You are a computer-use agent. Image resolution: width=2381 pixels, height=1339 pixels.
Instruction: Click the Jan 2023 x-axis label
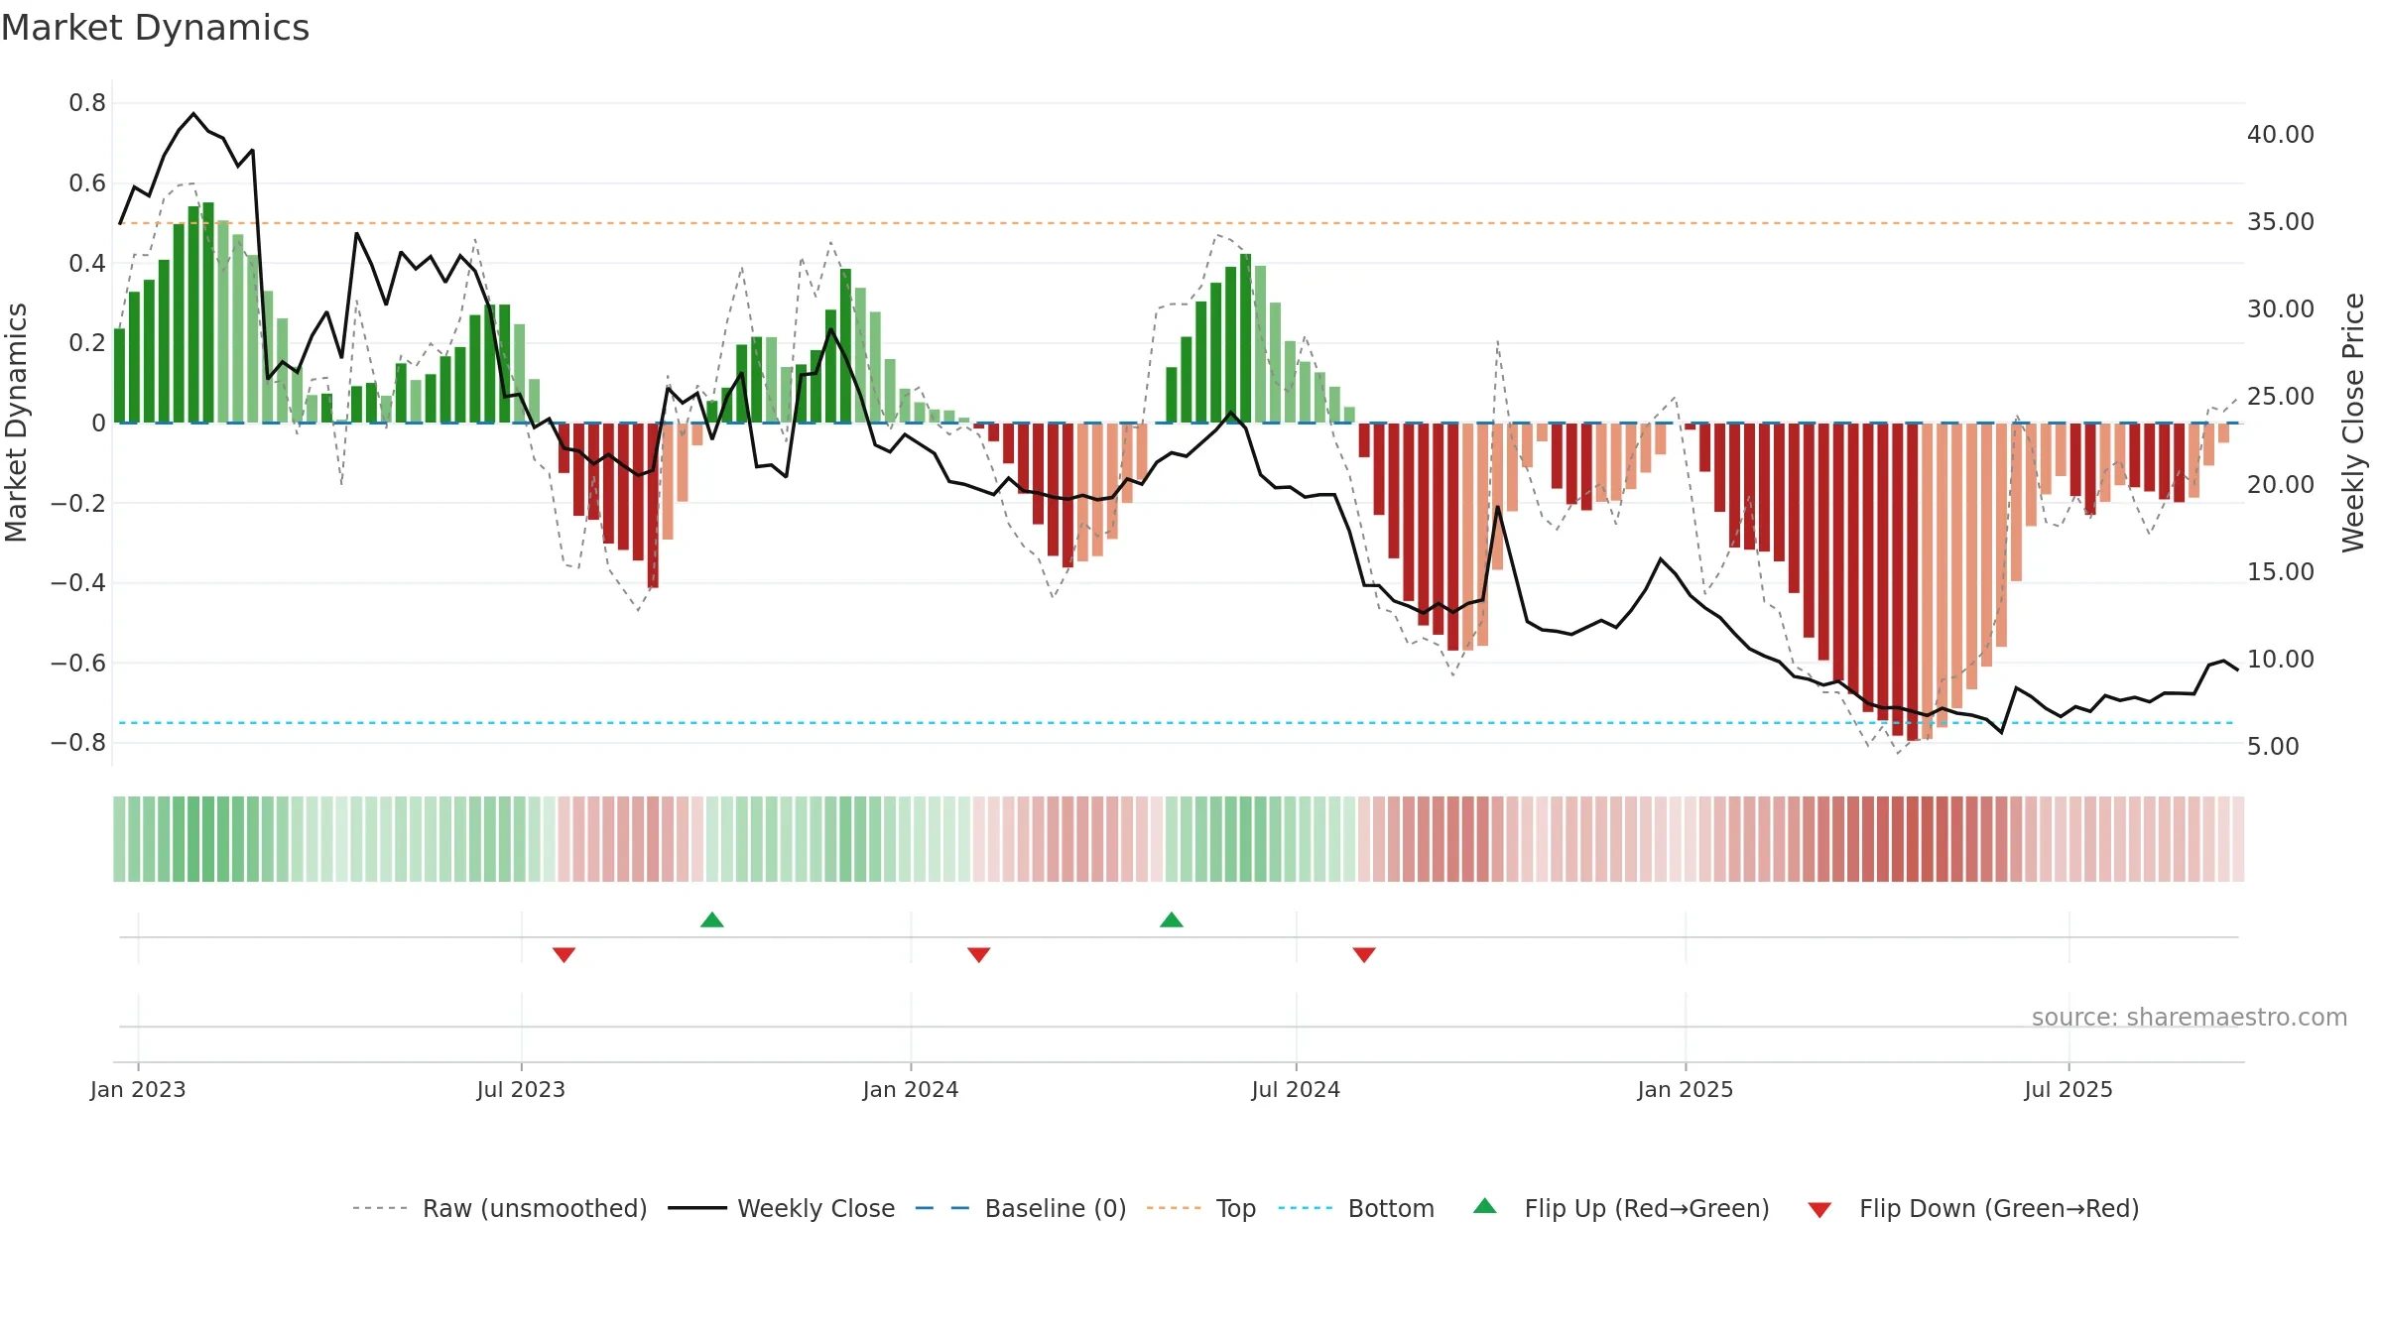click(x=138, y=1089)
